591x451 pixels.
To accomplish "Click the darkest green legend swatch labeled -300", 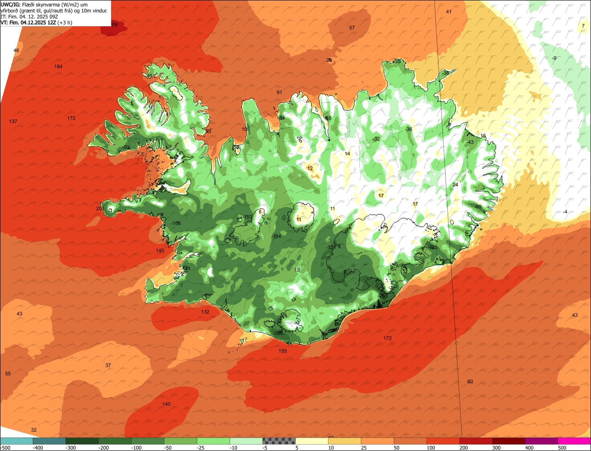I will coord(82,441).
